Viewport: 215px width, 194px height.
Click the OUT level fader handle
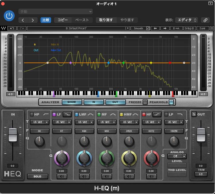click(201, 135)
